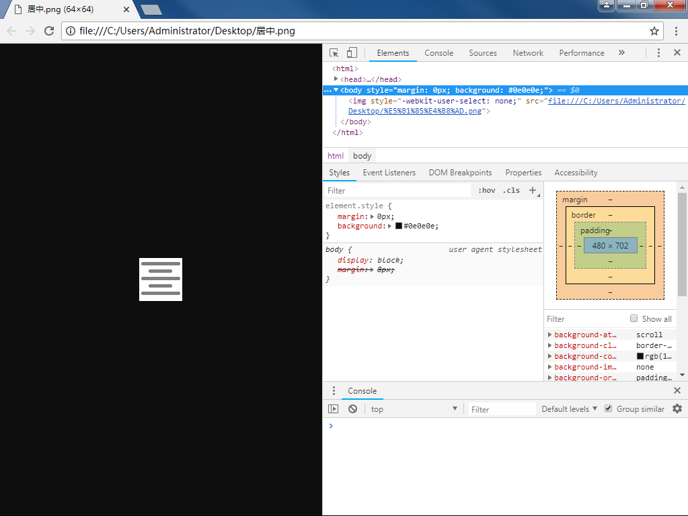688x516 pixels.
Task: Open the console settings gear
Action: (x=677, y=408)
